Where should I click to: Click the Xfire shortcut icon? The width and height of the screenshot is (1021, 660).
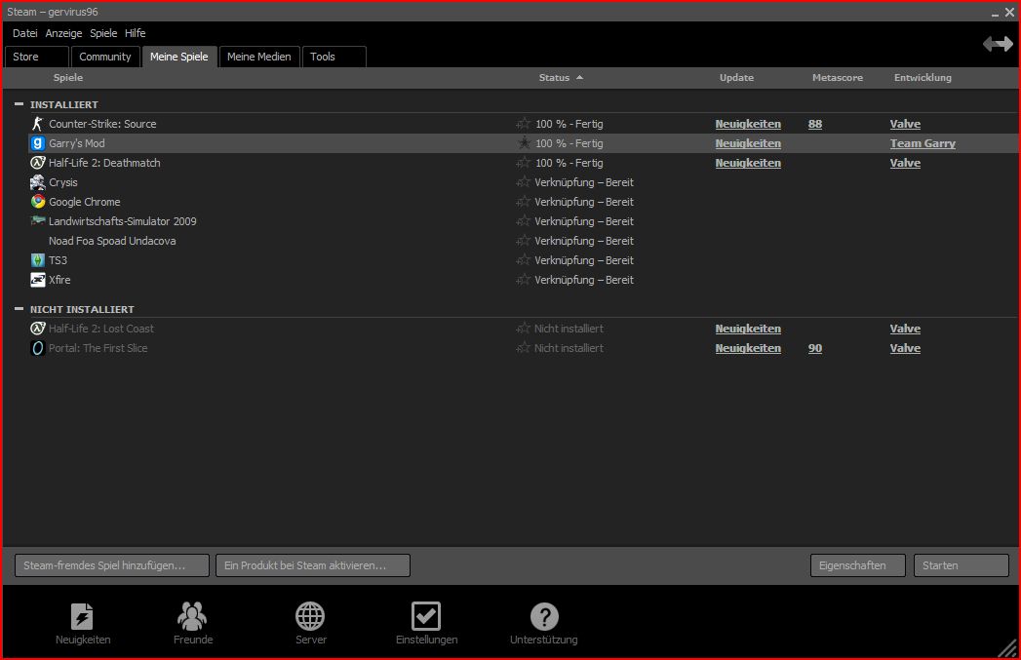38,280
